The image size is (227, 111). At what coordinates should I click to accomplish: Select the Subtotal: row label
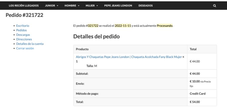point(82,74)
